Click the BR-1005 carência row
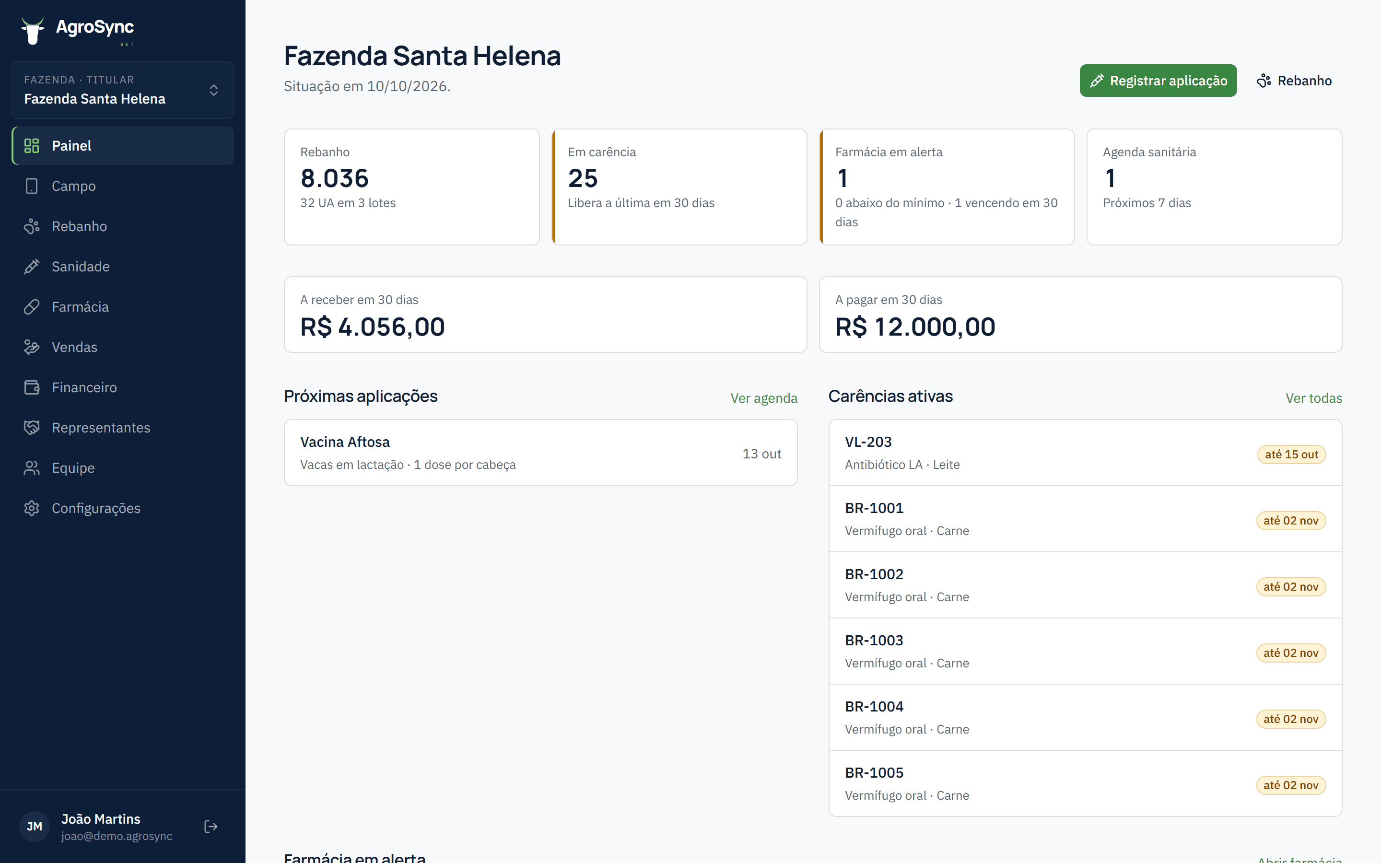 coord(1085,784)
